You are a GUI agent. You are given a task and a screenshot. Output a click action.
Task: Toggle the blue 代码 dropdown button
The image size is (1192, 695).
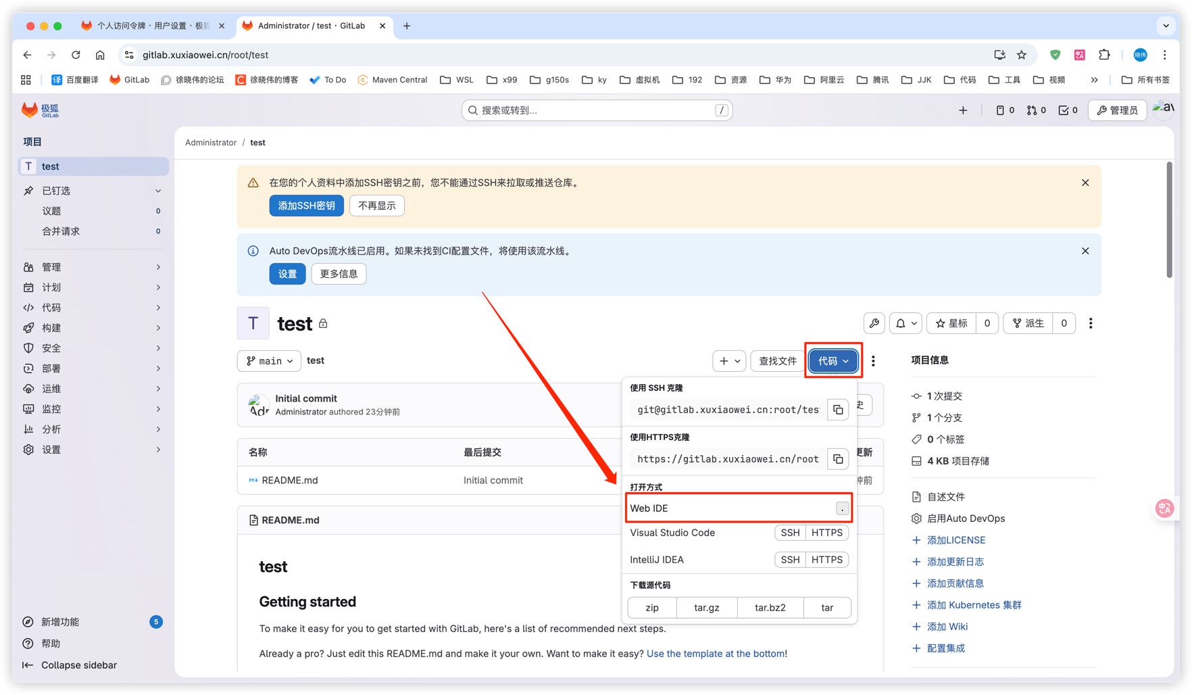click(833, 361)
